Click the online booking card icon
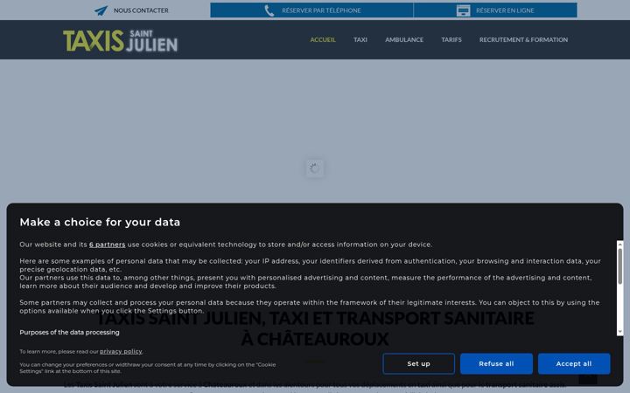This screenshot has height=393, width=630. (x=463, y=10)
